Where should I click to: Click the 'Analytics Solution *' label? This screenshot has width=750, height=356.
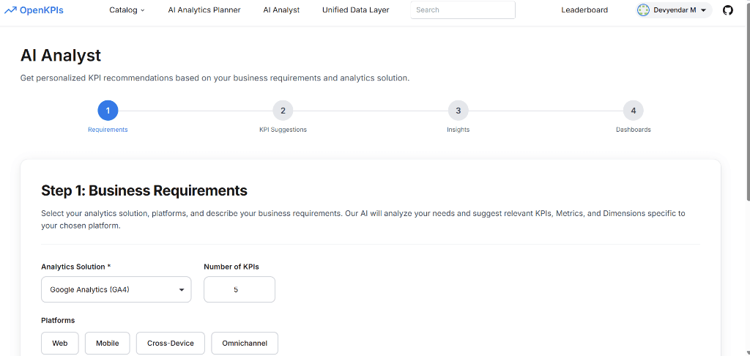[76, 267]
